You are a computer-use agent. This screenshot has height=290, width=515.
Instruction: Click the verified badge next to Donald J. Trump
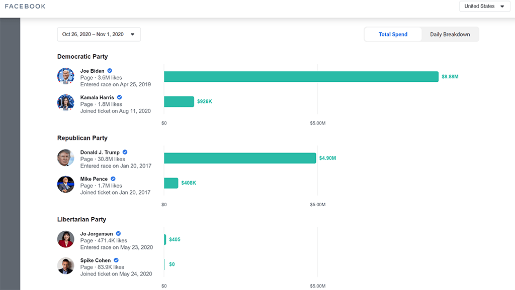coord(125,152)
